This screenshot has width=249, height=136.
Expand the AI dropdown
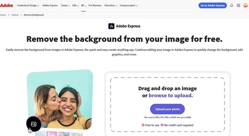click(83, 5)
